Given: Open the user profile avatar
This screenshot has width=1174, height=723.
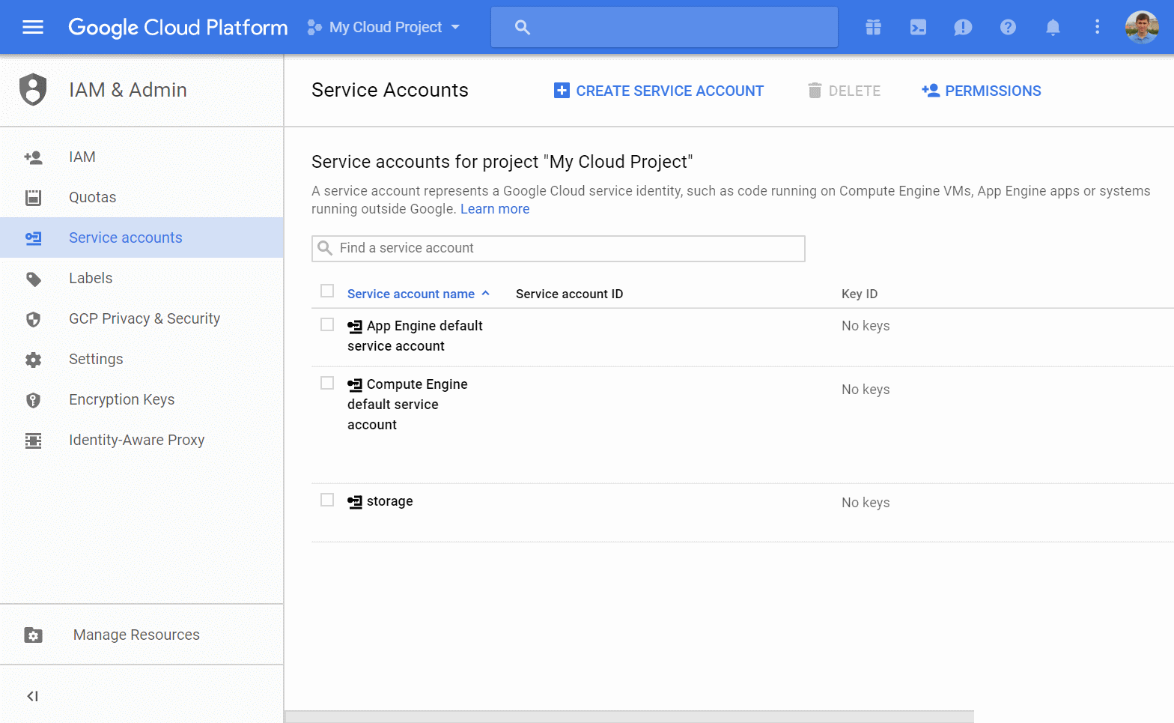Looking at the screenshot, I should (1142, 28).
